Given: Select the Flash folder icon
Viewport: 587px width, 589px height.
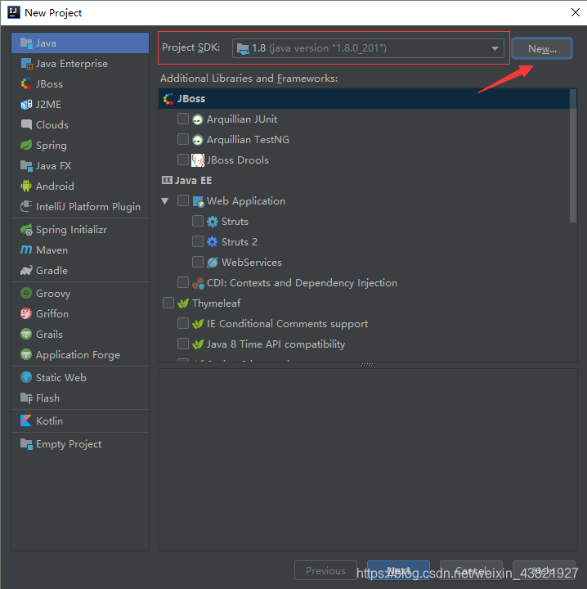Looking at the screenshot, I should pos(26,398).
